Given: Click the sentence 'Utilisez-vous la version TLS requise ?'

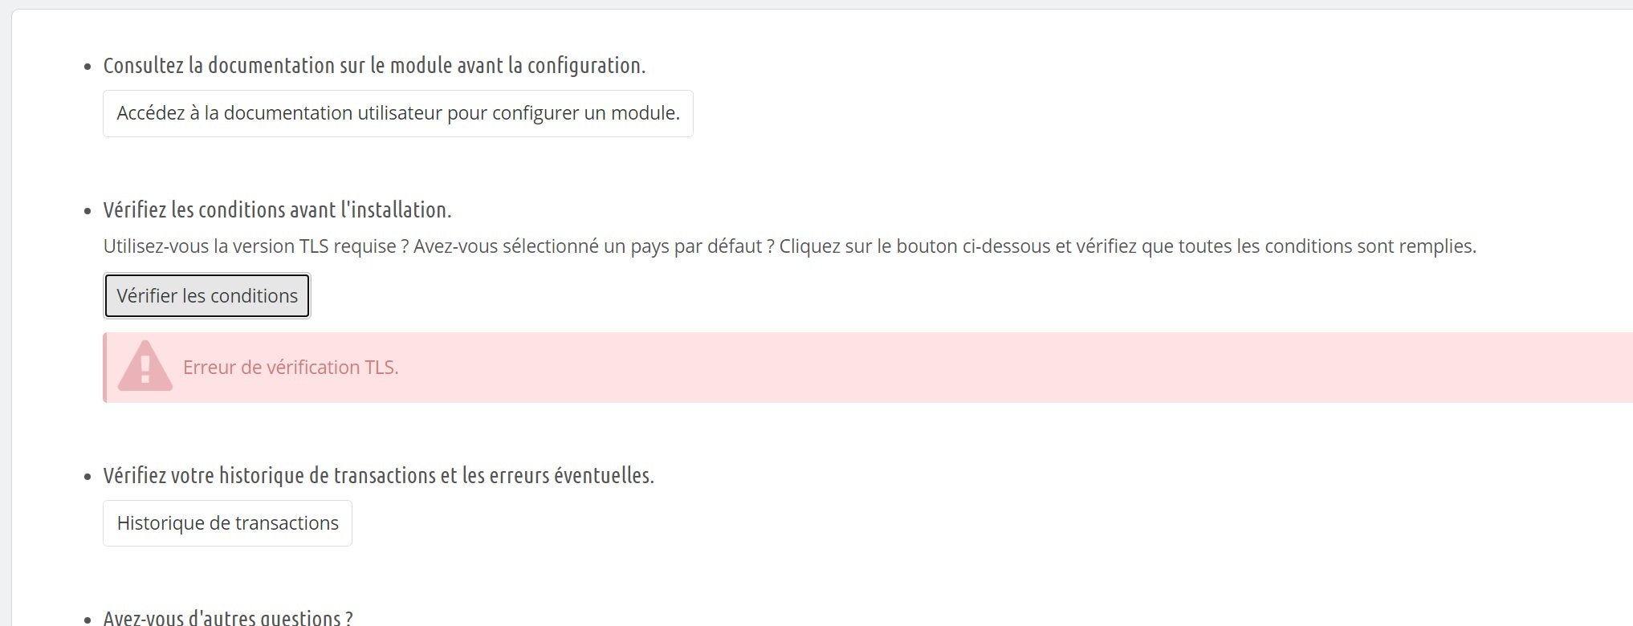Looking at the screenshot, I should [255, 246].
